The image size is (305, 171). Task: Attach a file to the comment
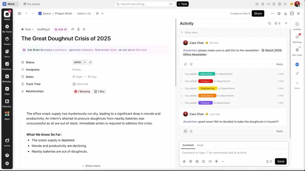point(184,162)
